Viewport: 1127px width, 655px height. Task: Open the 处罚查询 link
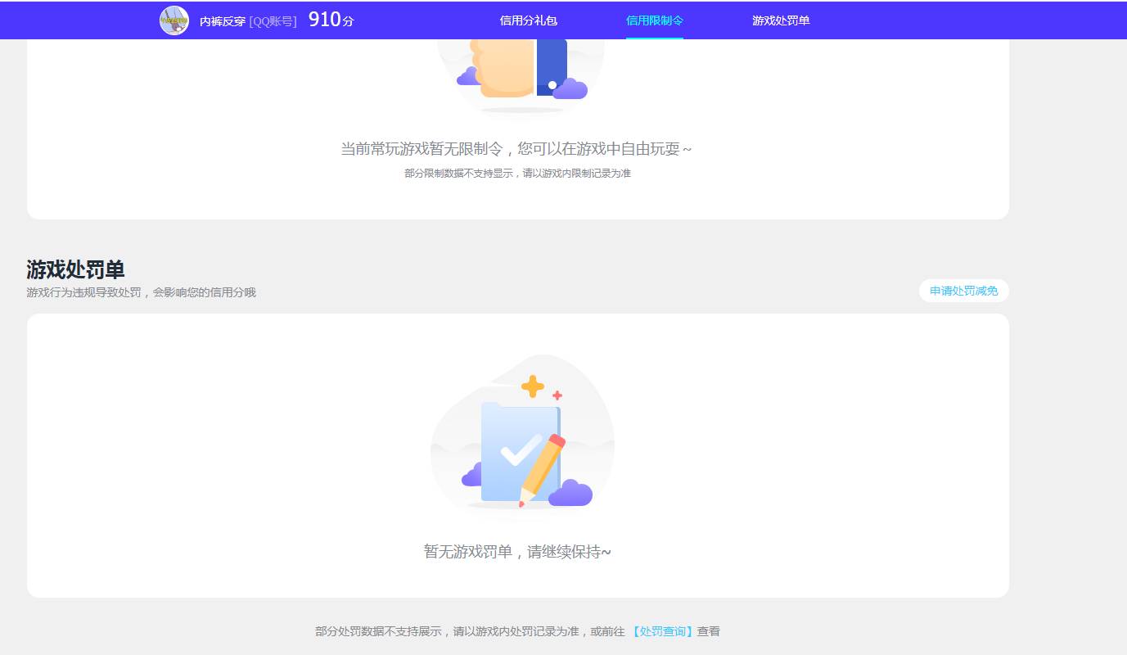[663, 630]
